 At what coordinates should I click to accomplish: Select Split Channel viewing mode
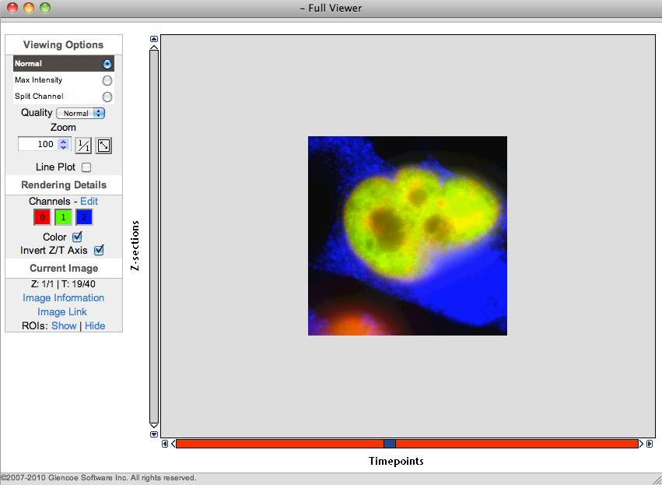pos(107,97)
